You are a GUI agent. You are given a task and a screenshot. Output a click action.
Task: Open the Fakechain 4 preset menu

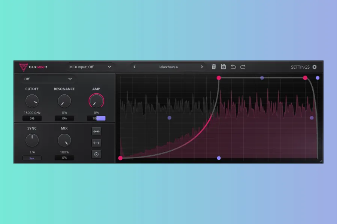click(168, 67)
